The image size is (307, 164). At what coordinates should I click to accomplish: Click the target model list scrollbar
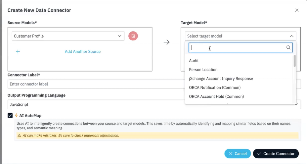coord(294,61)
